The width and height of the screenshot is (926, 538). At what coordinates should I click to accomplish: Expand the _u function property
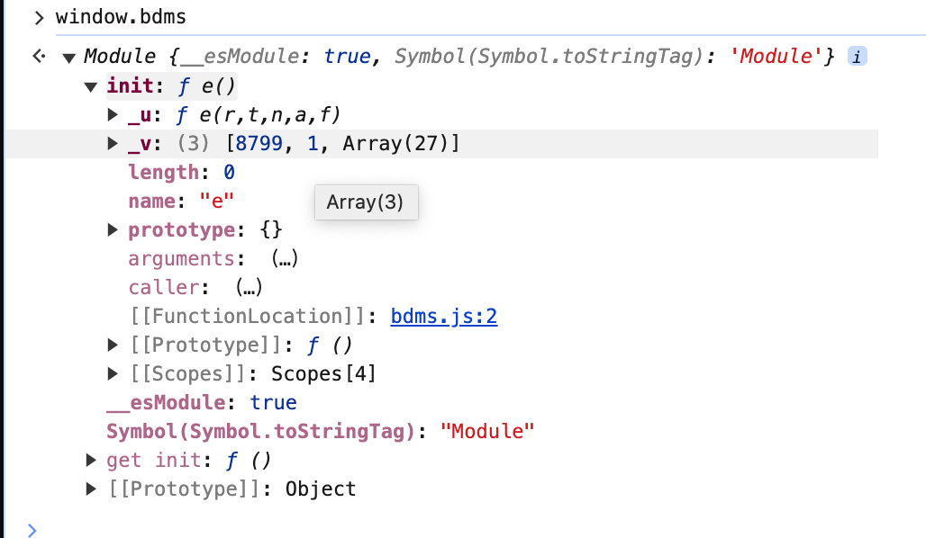click(113, 114)
